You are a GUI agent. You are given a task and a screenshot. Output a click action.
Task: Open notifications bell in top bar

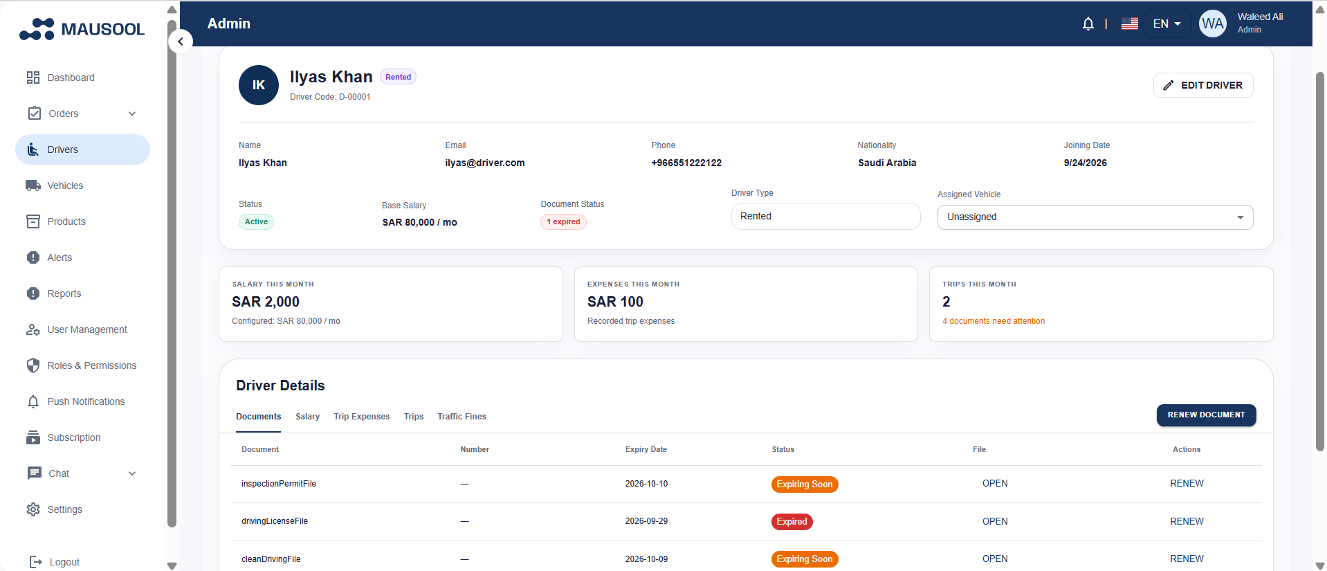pos(1088,24)
